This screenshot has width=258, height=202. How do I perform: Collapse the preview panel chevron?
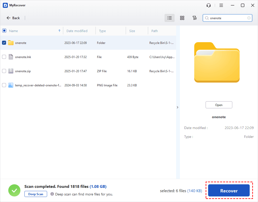[x=178, y=107]
